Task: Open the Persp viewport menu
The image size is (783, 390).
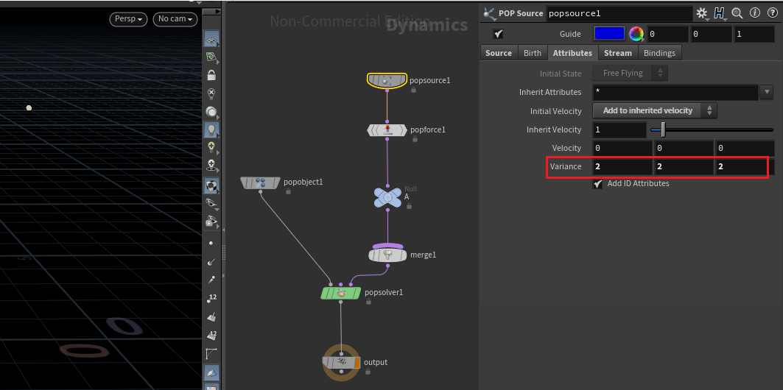Action: coord(129,19)
